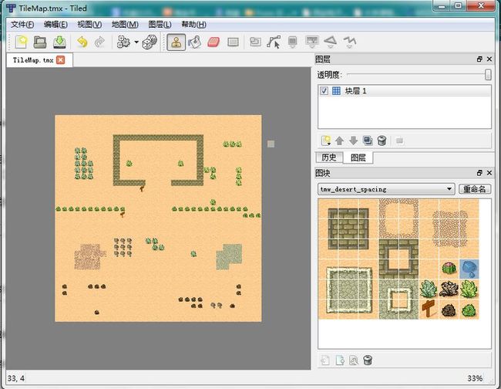The height and width of the screenshot is (389, 501).
Task: Open the tmw_desert_spacing tileset dropdown
Action: 386,189
